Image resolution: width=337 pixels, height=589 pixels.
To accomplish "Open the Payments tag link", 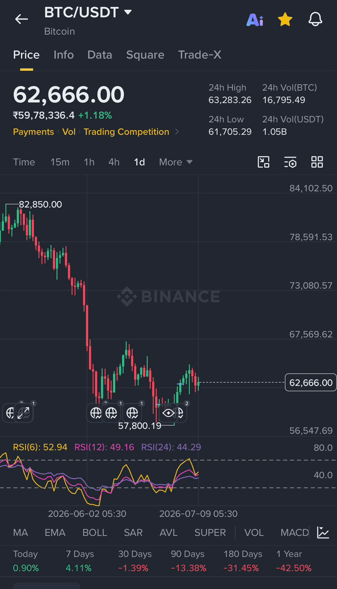I will click(33, 132).
